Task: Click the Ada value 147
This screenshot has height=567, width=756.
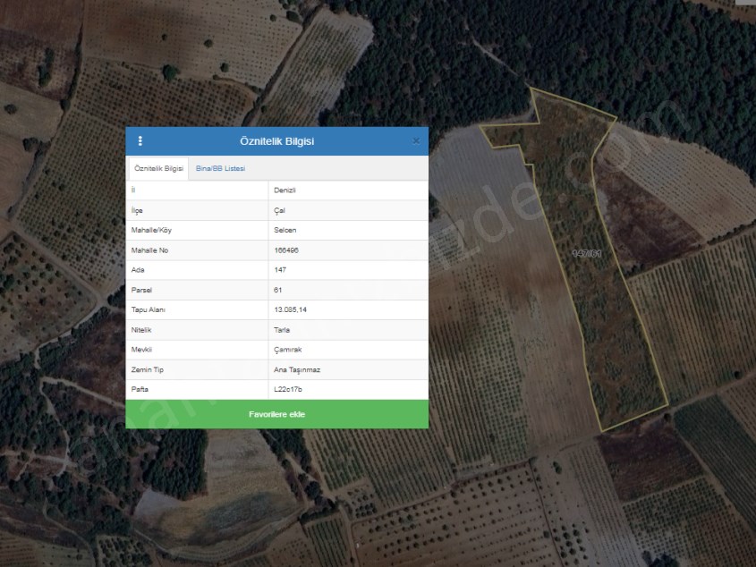Action: coord(279,270)
